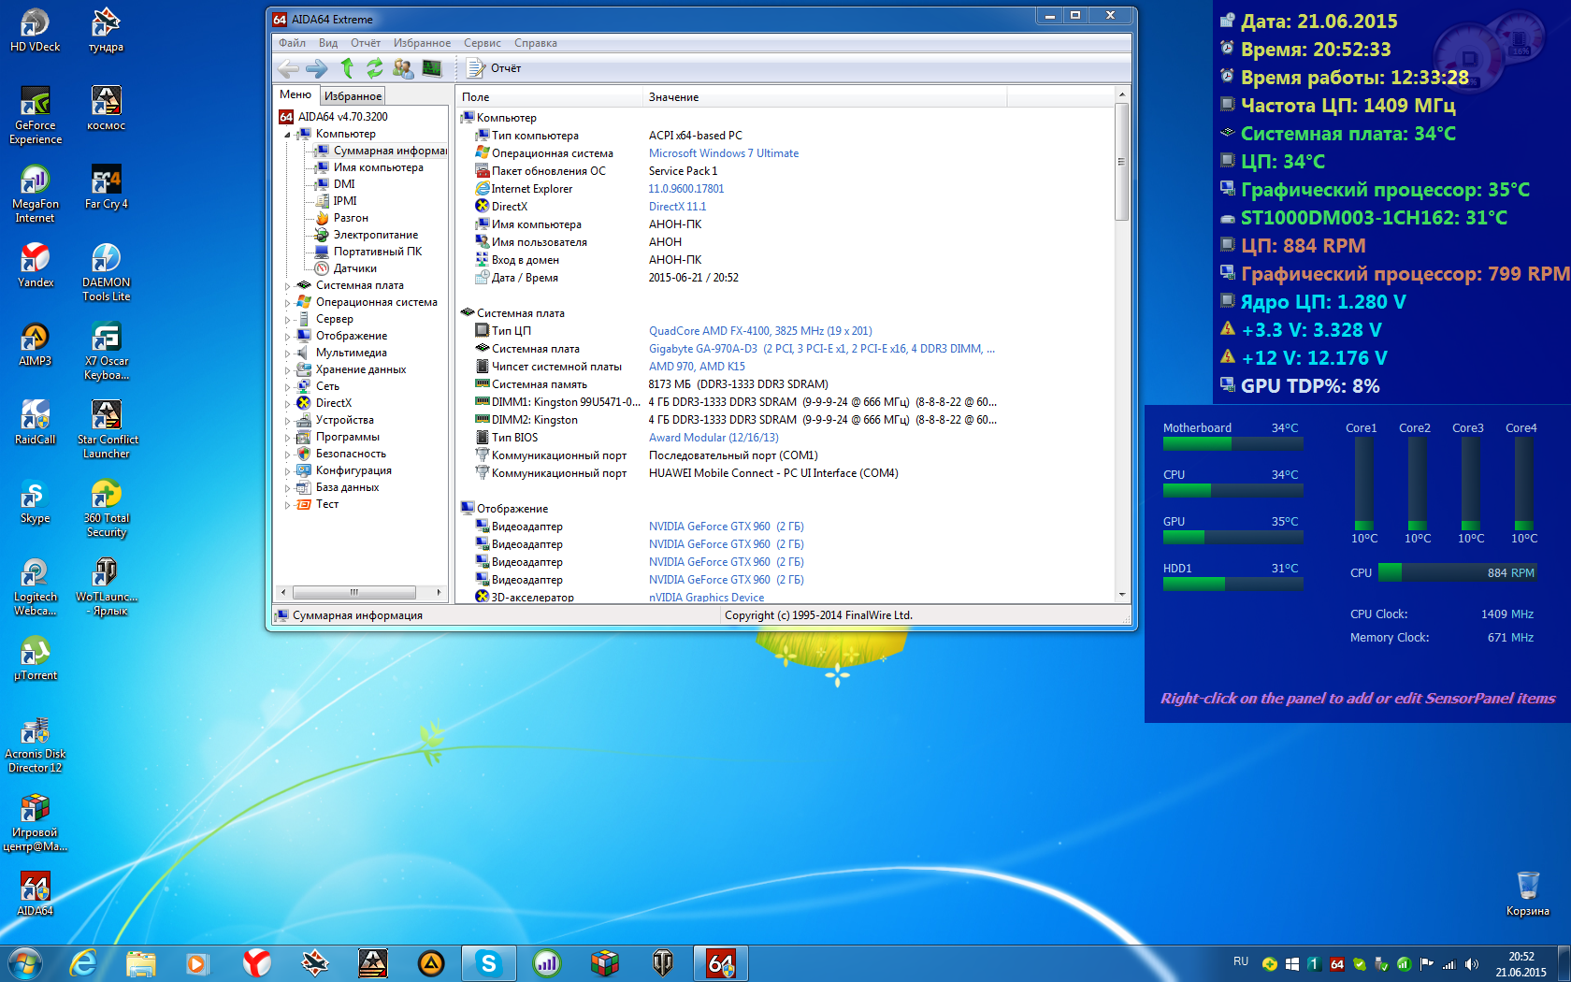Expand the Сеть tree node
Image resolution: width=1571 pixels, height=982 pixels.
(x=288, y=387)
